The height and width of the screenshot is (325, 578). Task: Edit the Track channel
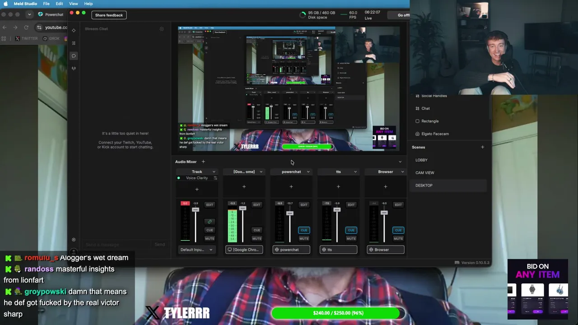[x=210, y=205]
